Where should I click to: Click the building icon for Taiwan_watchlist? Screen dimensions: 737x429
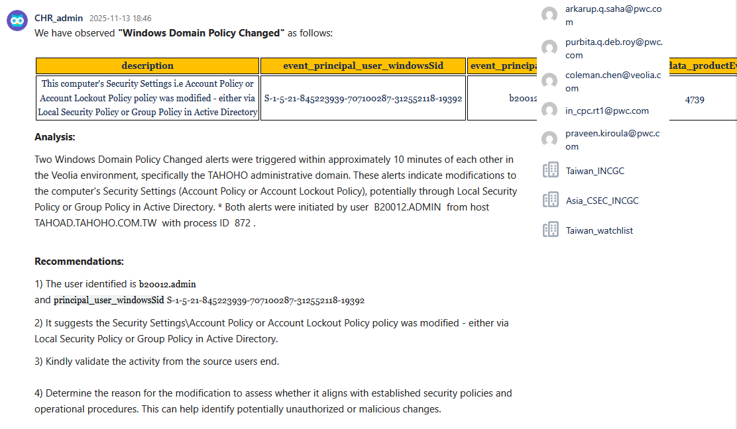[551, 230]
